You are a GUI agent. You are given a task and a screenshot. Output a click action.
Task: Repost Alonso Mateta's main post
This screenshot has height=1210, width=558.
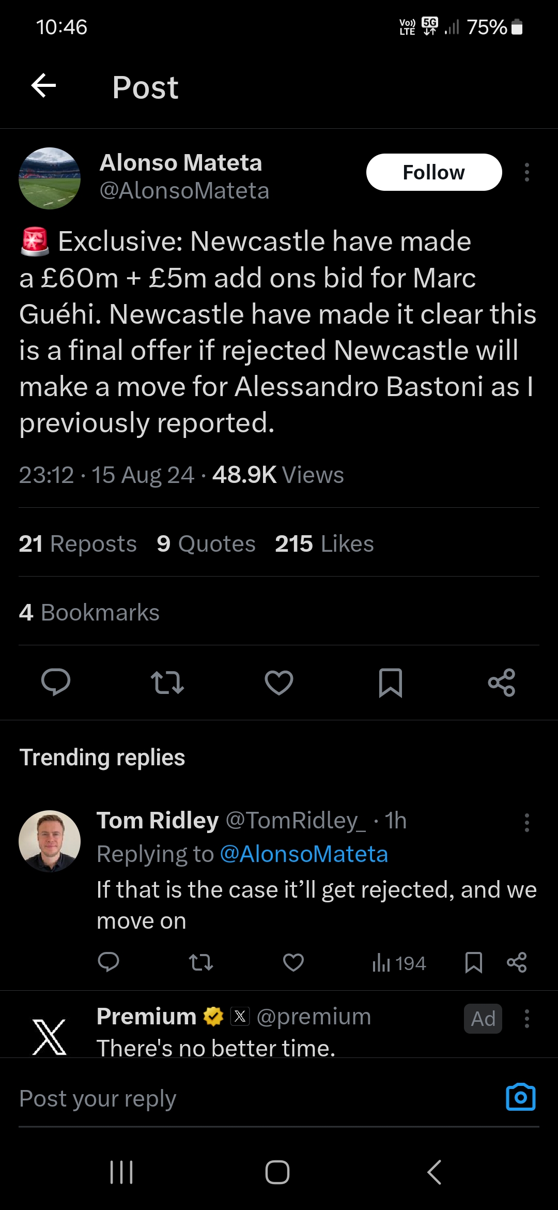click(x=167, y=683)
